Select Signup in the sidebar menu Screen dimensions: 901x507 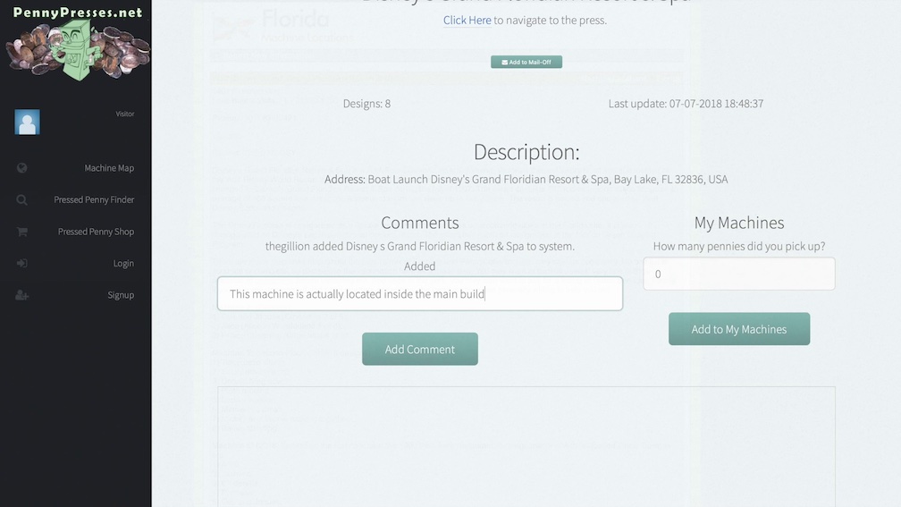[121, 295]
